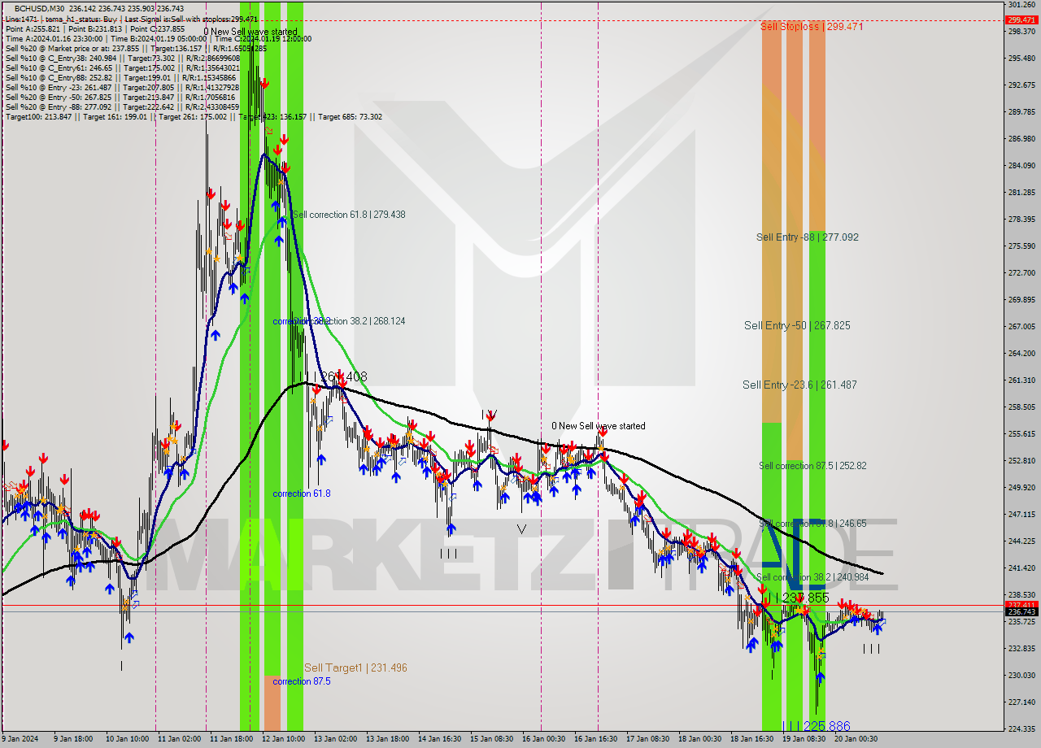Click the '18 Jan 16:30' time axis label
This screenshot has height=748, width=1041.
[751, 739]
